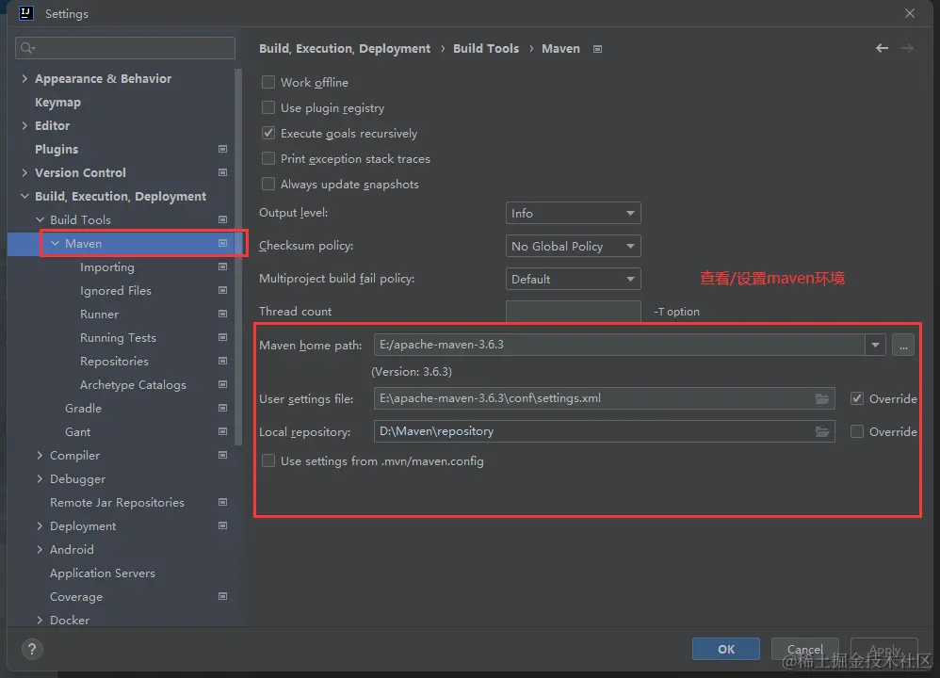Expand the Version Control section
This screenshot has width=940, height=678.
click(24, 172)
